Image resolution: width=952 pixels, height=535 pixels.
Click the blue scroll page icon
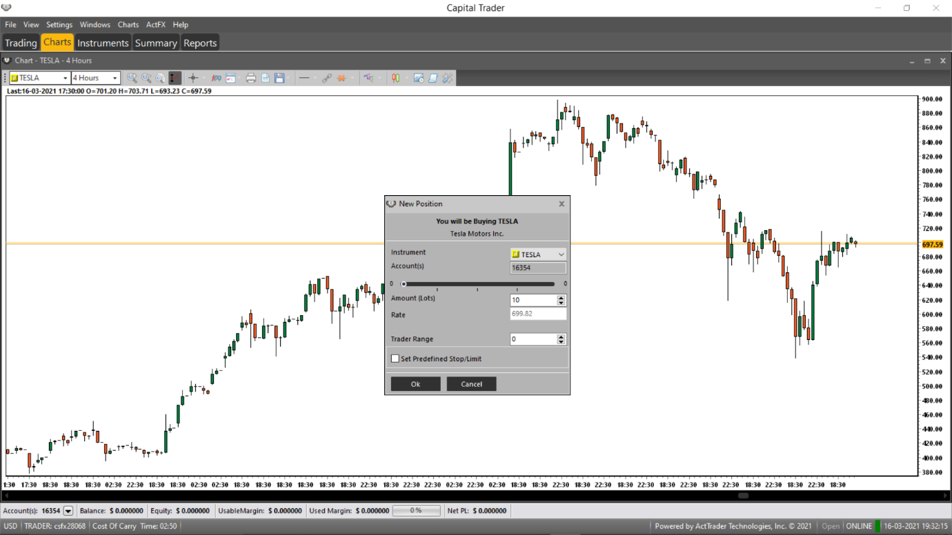pos(433,78)
